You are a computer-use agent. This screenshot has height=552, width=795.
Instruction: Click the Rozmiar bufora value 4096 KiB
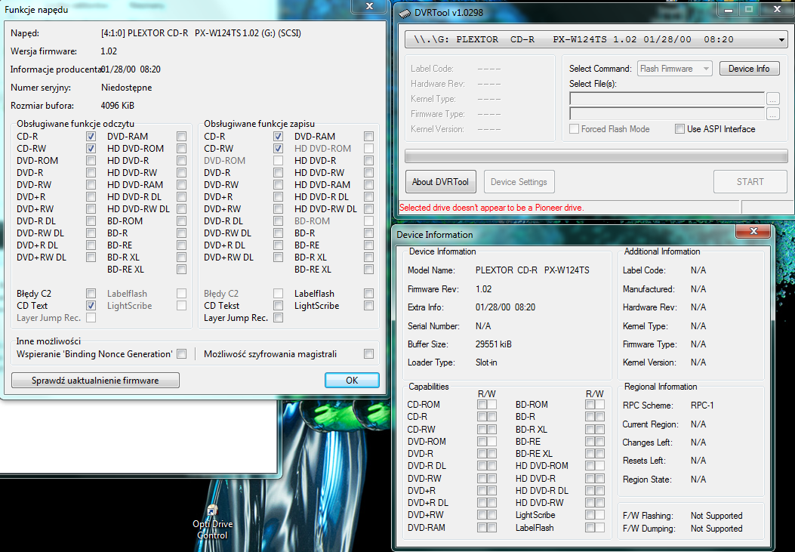[118, 106]
